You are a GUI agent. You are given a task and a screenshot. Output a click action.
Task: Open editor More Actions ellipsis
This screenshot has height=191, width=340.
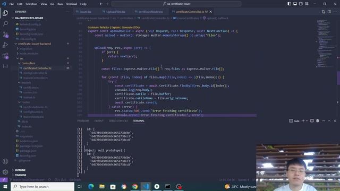(335, 12)
